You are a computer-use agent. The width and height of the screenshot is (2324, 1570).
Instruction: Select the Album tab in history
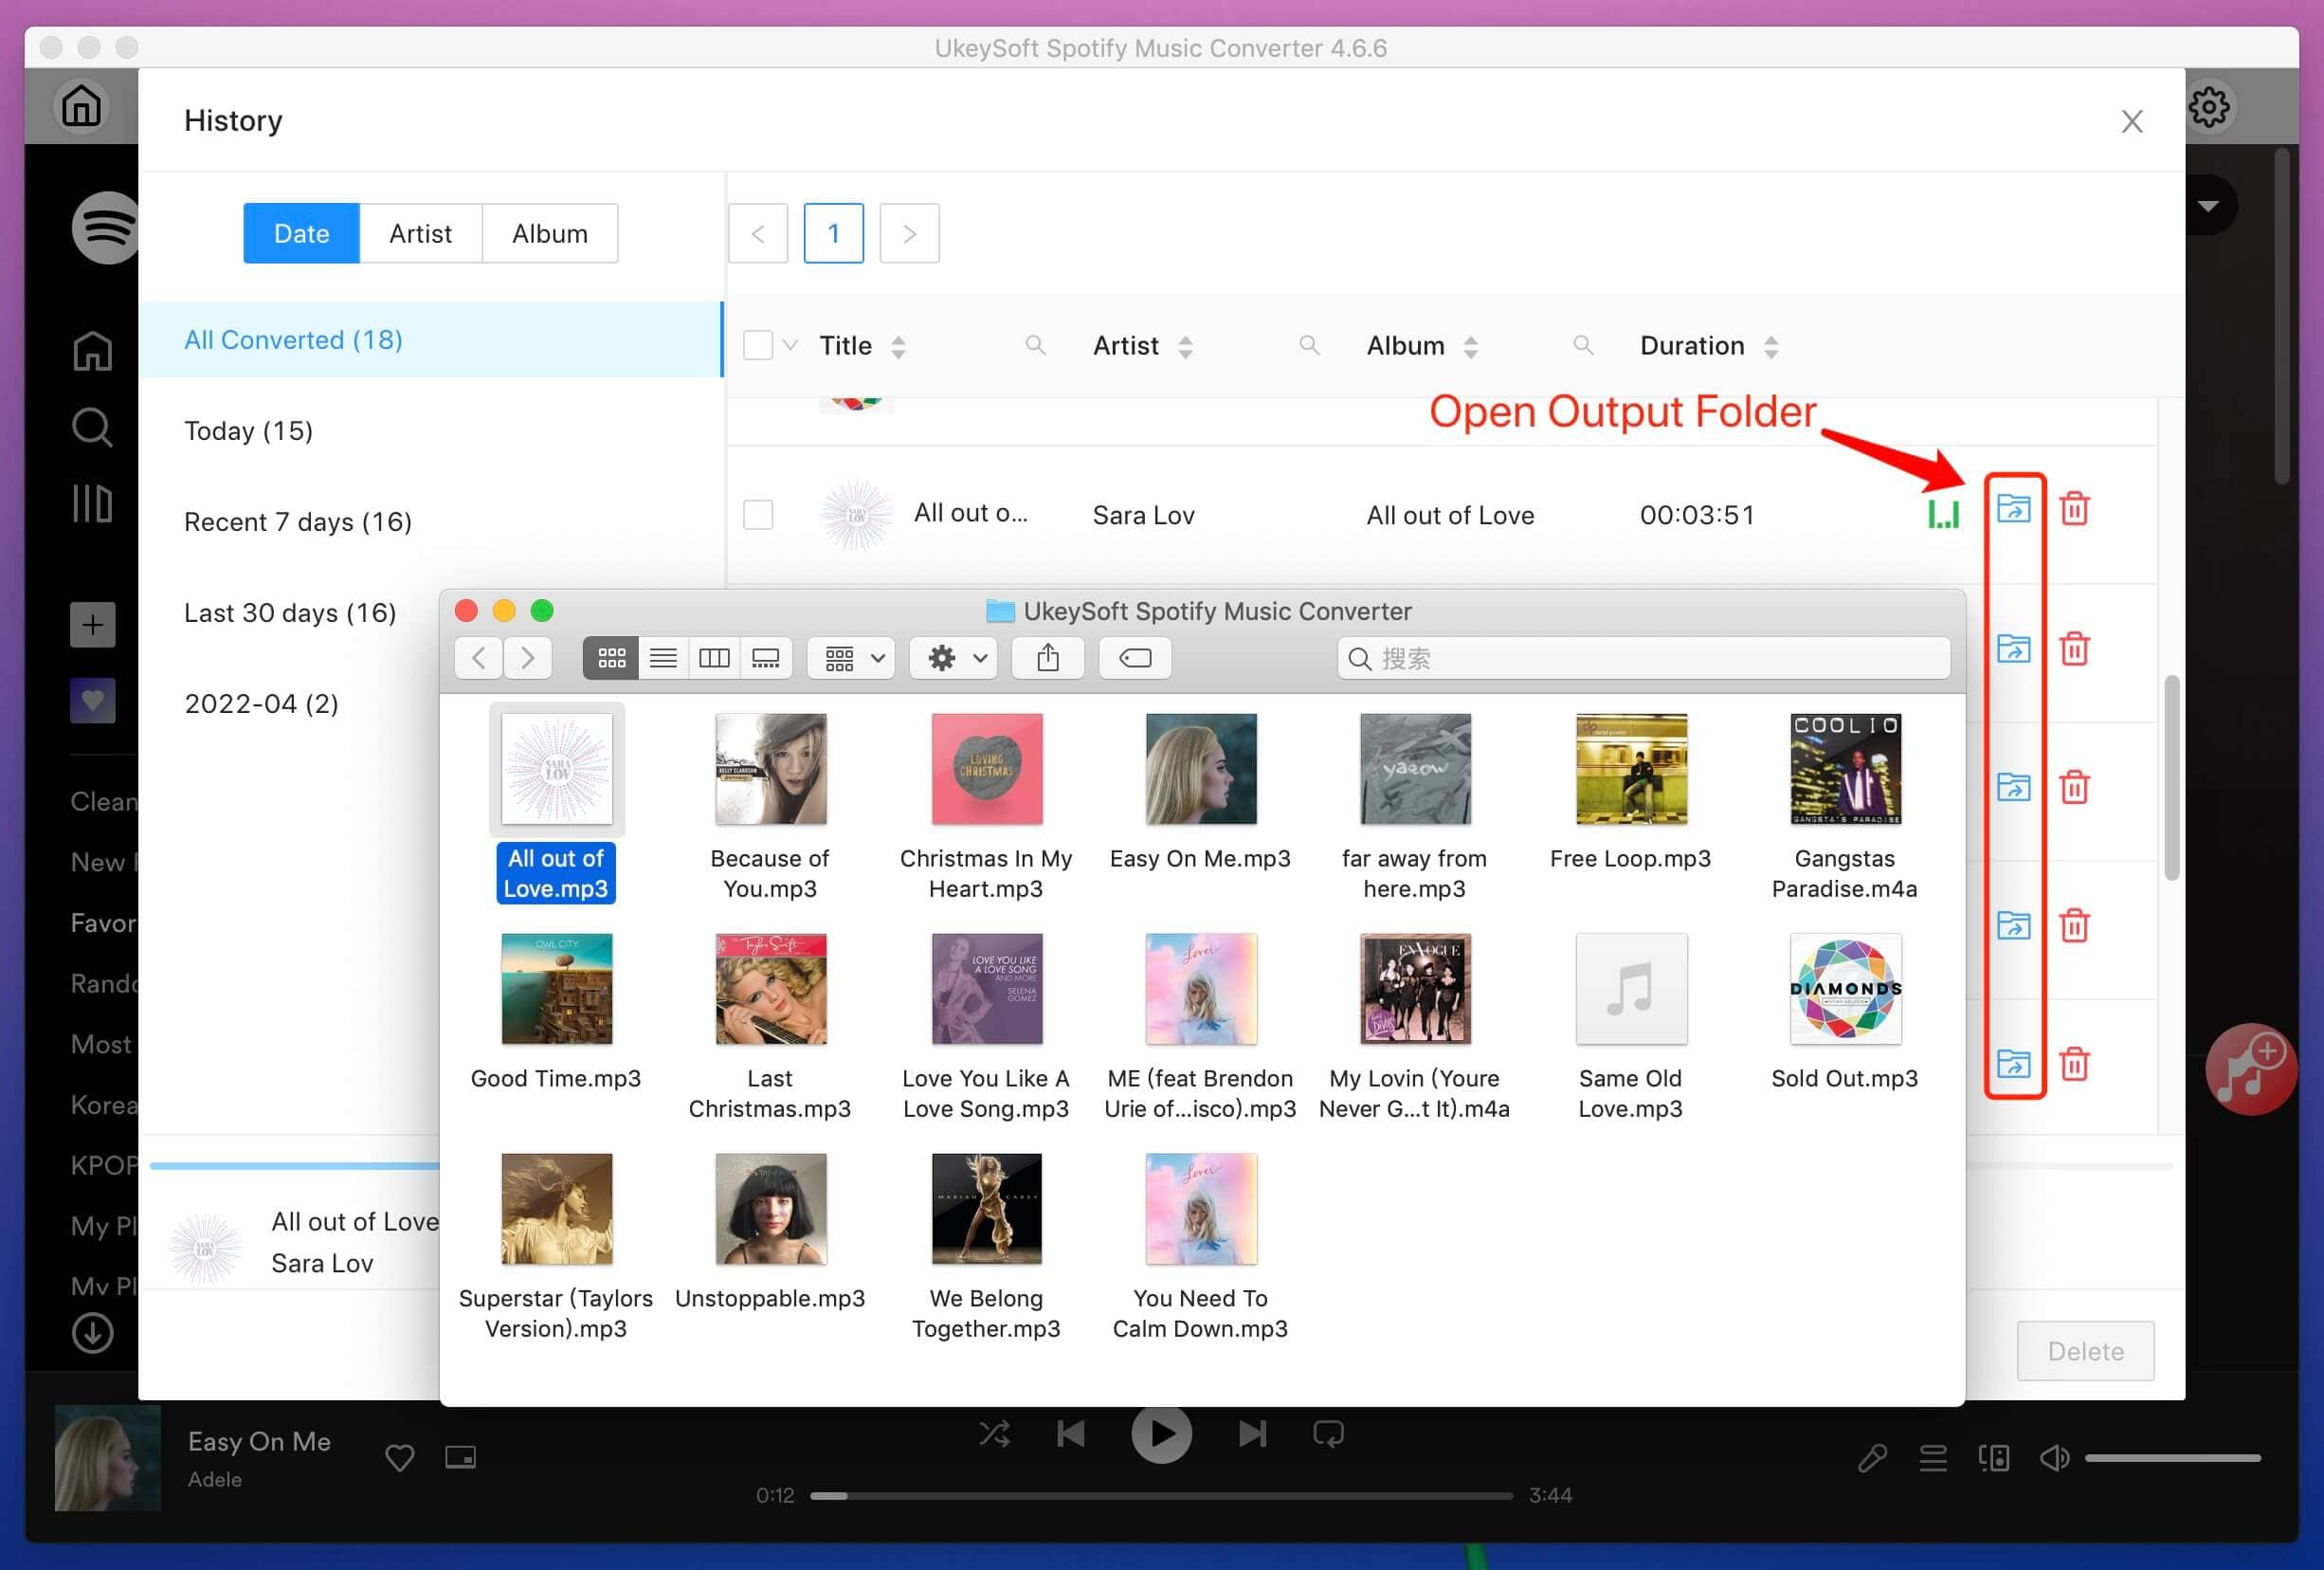point(550,233)
